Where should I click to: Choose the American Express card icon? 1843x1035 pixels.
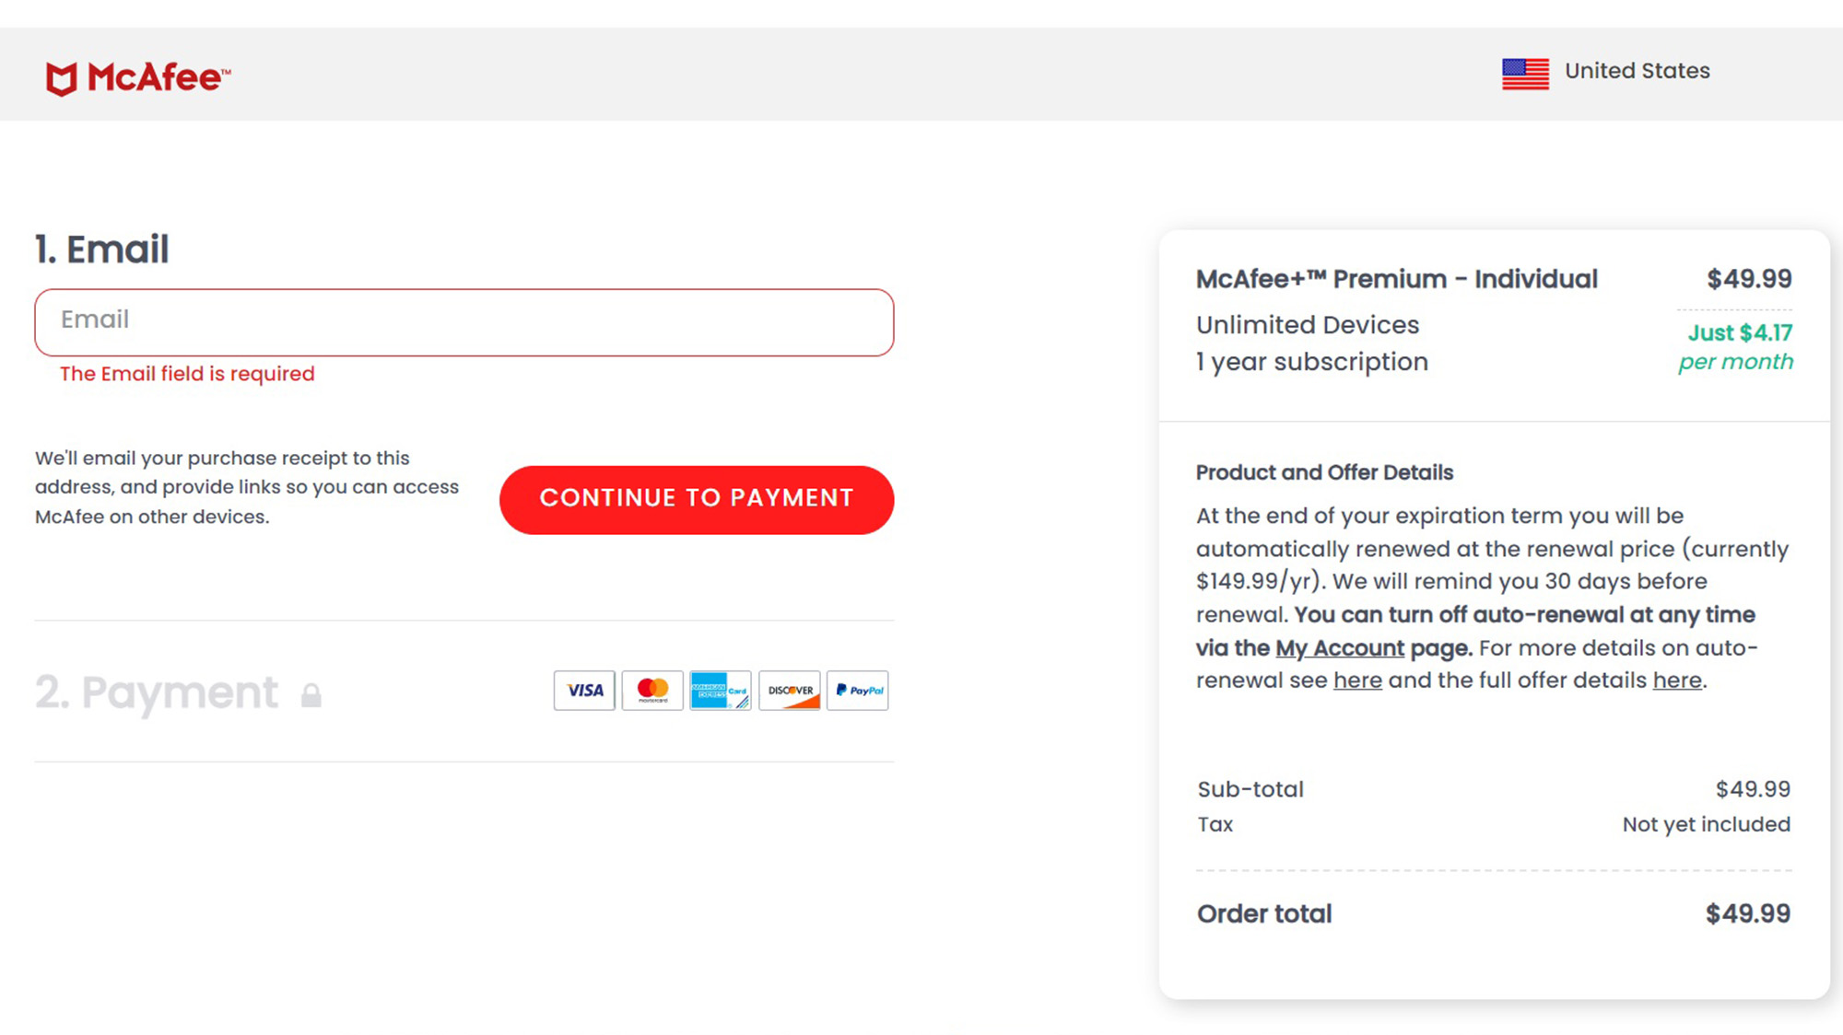720,691
